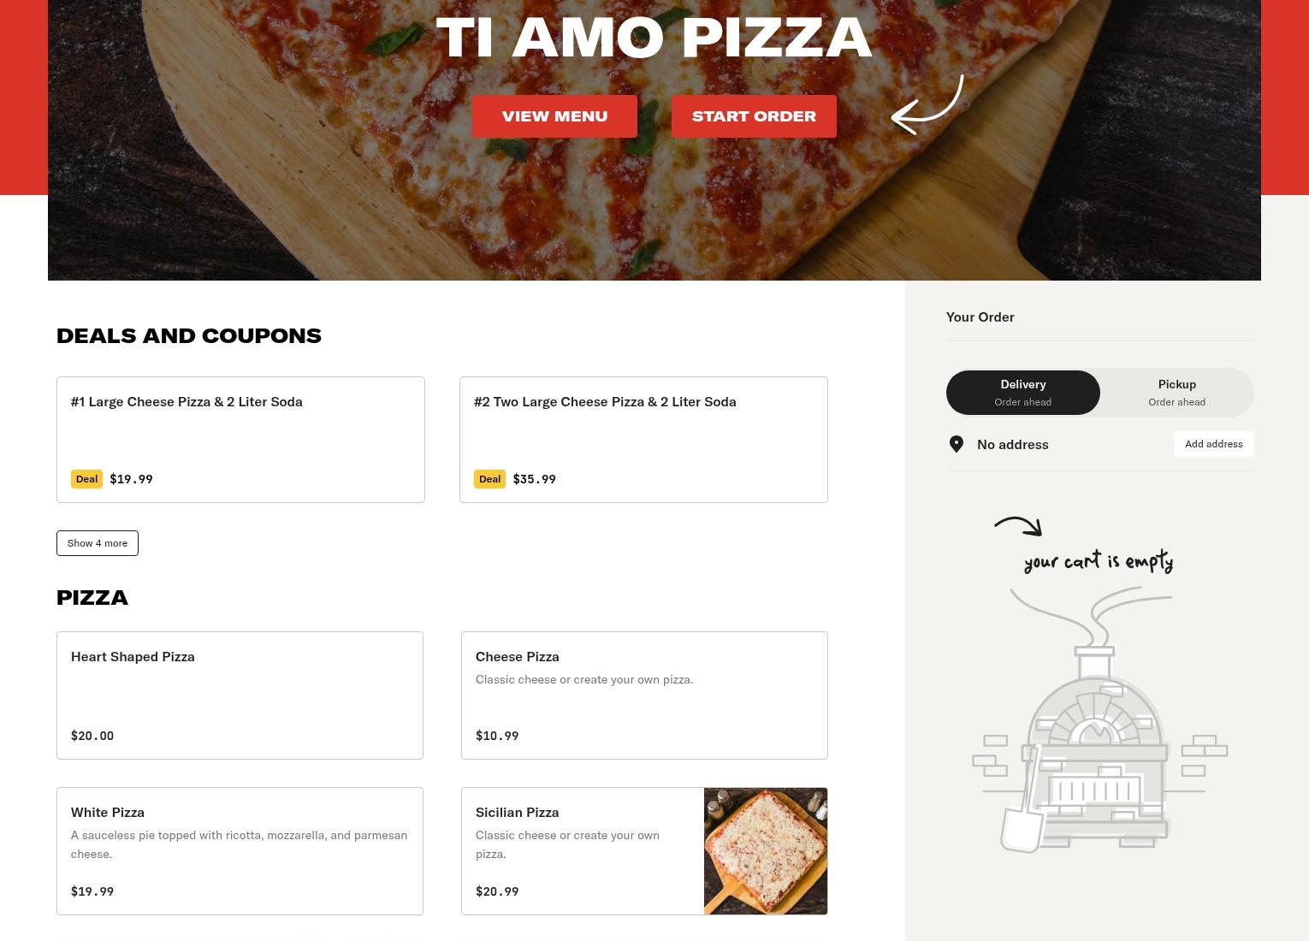The width and height of the screenshot is (1309, 941).
Task: Open the Cheese Pizza menu item
Action: [x=644, y=695]
